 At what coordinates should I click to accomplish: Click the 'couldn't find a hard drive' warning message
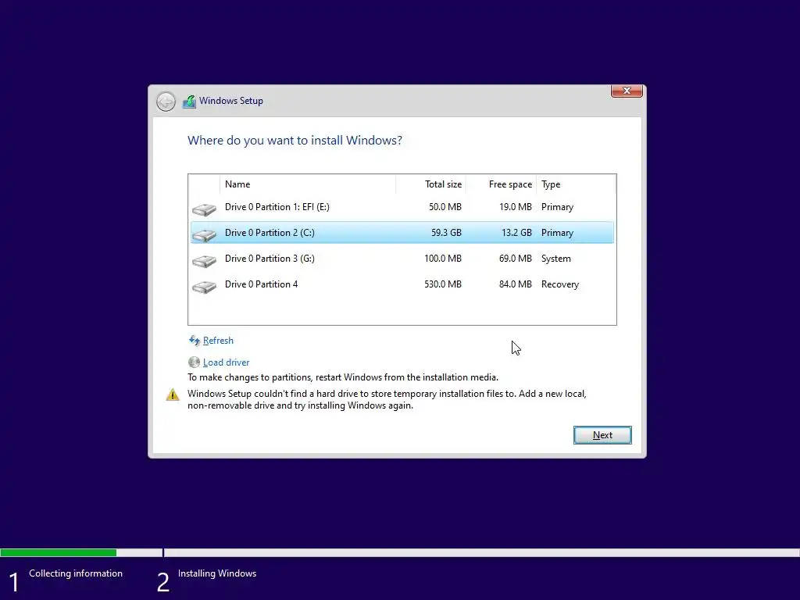[387, 399]
